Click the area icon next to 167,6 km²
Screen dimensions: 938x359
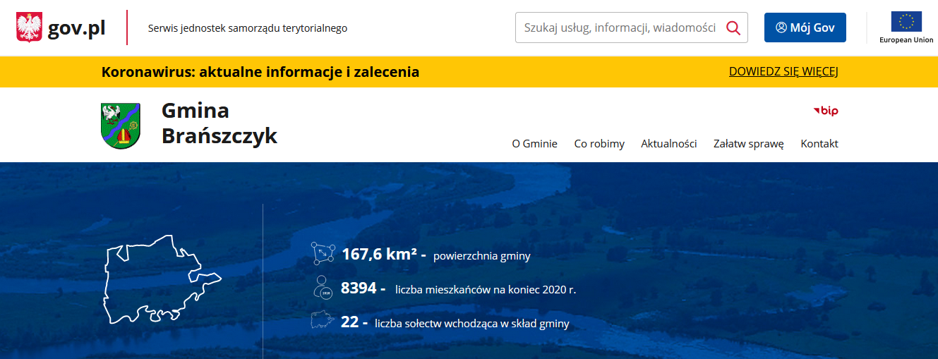pyautogui.click(x=323, y=253)
